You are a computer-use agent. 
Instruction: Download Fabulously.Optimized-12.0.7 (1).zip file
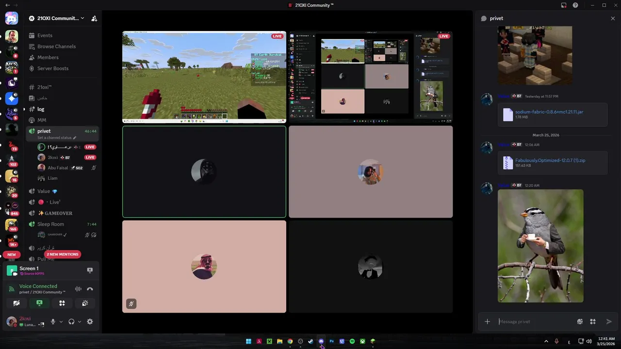click(x=550, y=160)
